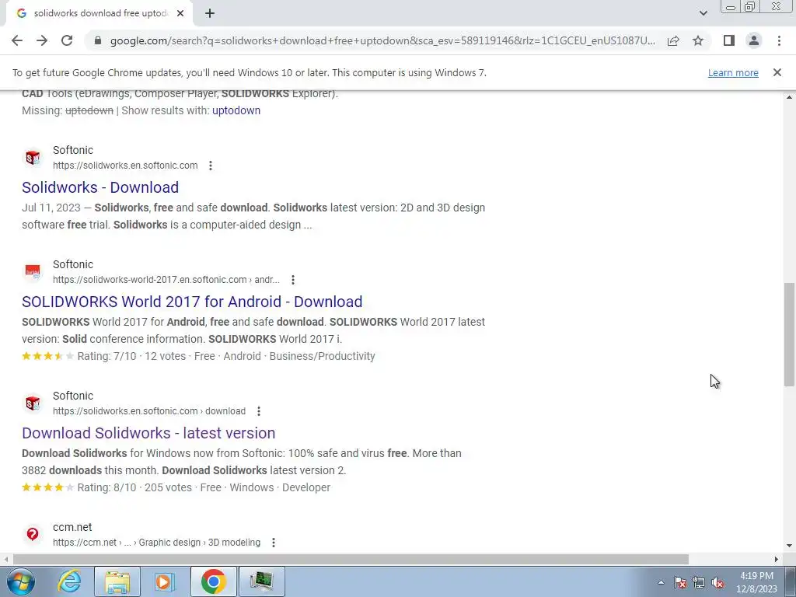Open the Action Center flag icon
Image resolution: width=796 pixels, height=597 pixels.
(680, 583)
